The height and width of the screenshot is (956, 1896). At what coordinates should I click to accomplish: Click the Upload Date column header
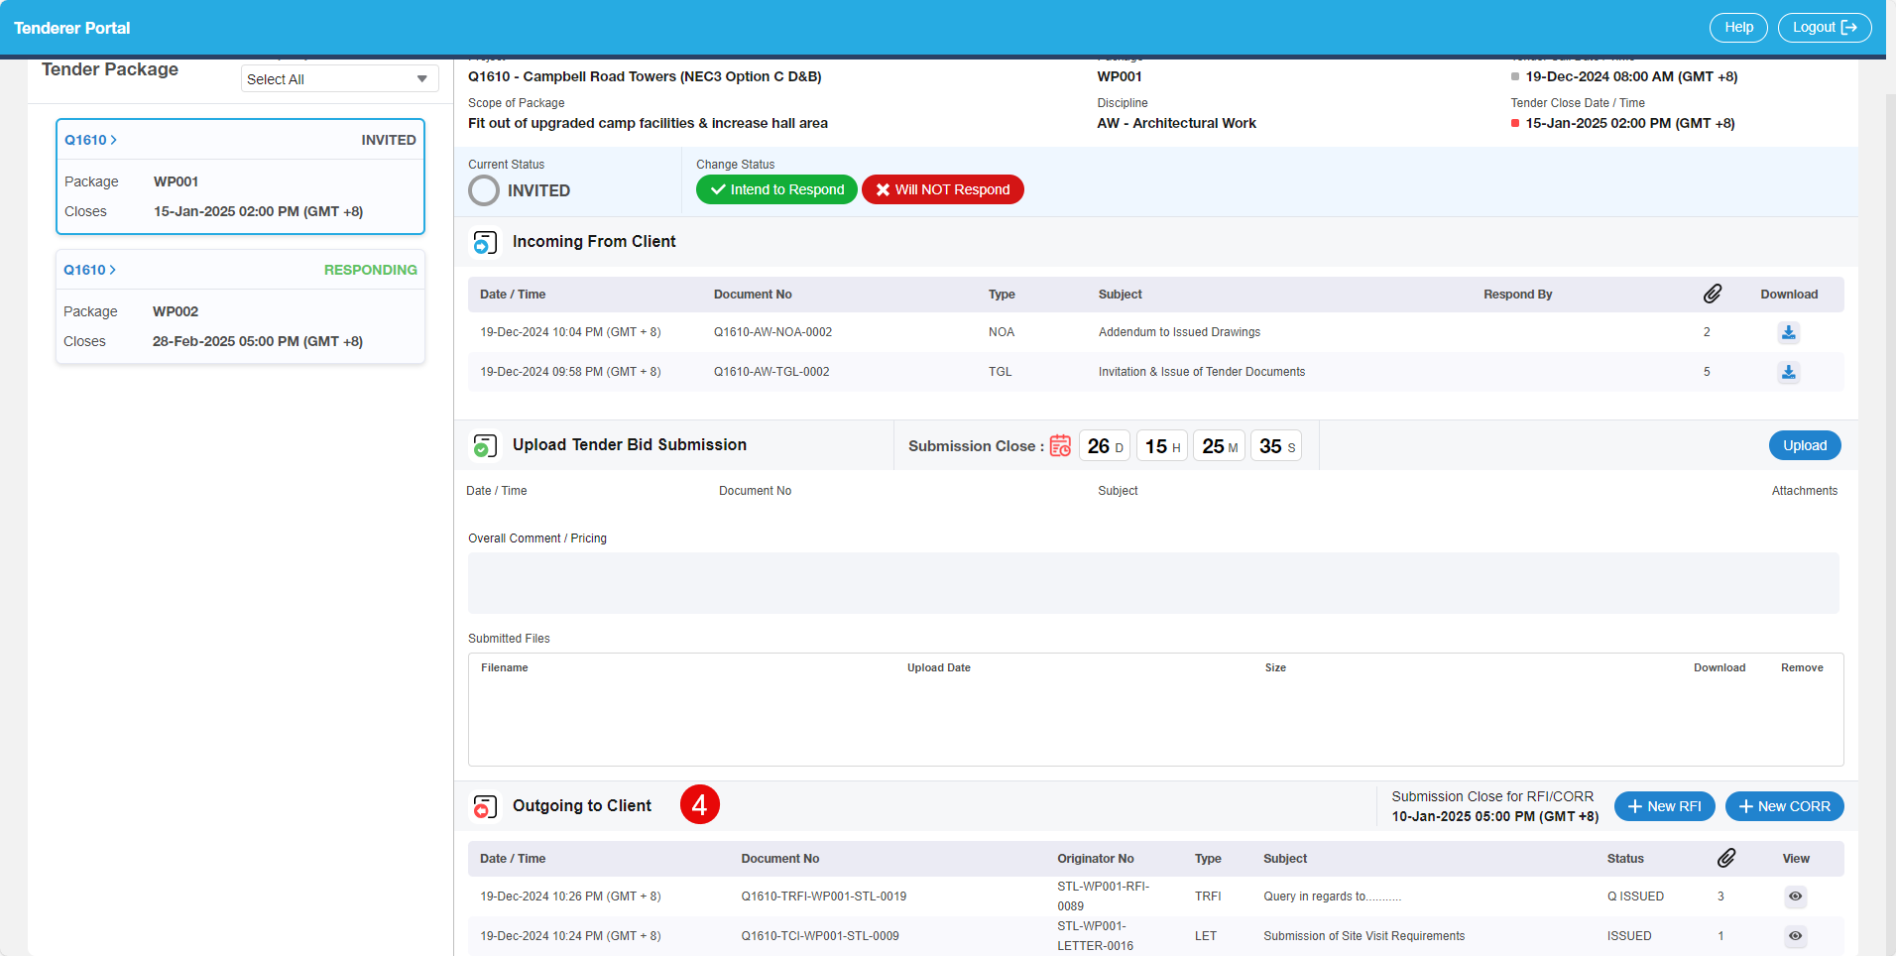(x=939, y=668)
